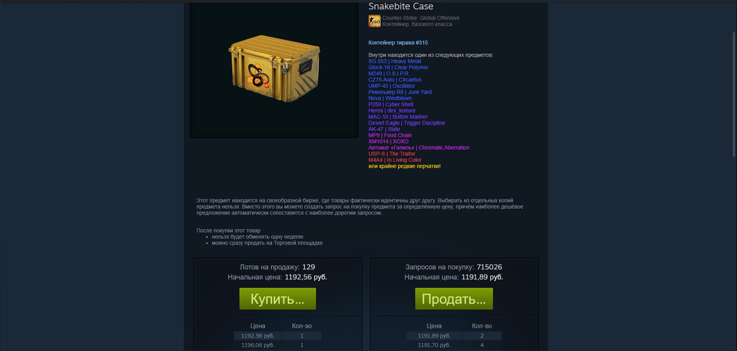
Task: Open CZ75-Auto | Circaetus item link
Action: (395, 80)
